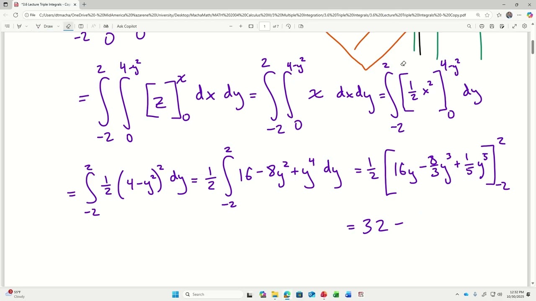This screenshot has height=301, width=536.
Task: Open Microsoft Store from the taskbar
Action: tap(299, 294)
